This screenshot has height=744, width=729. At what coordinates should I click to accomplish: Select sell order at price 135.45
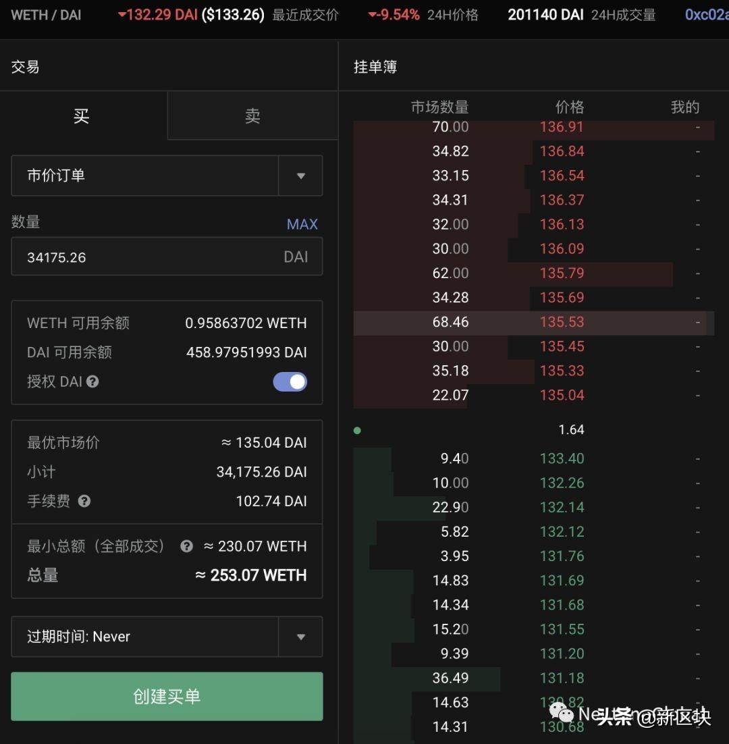point(534,346)
